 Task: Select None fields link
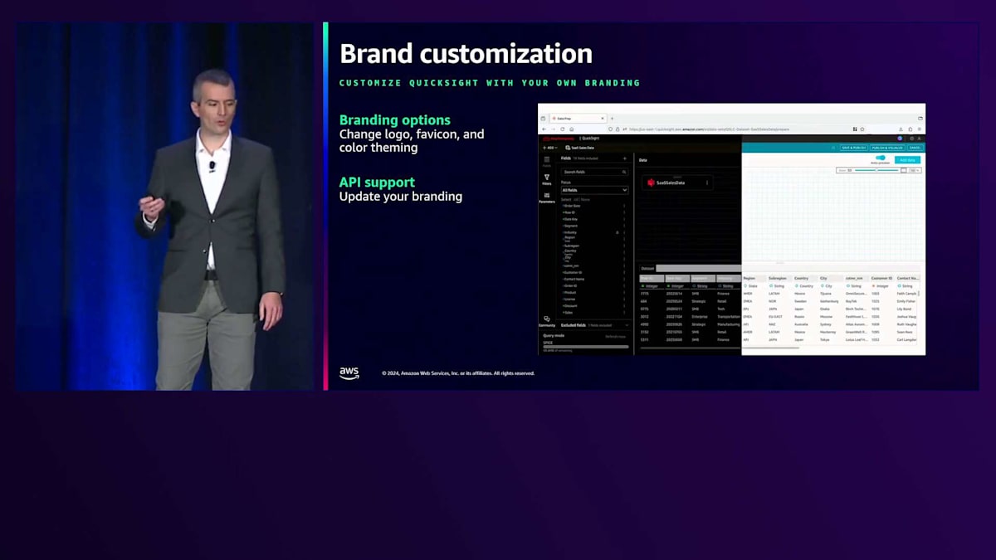click(585, 200)
